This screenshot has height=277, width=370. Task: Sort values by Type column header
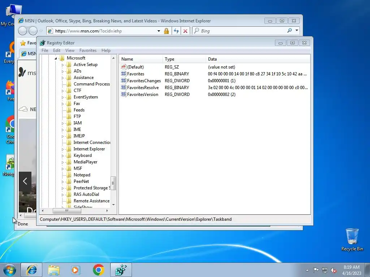[184, 59]
